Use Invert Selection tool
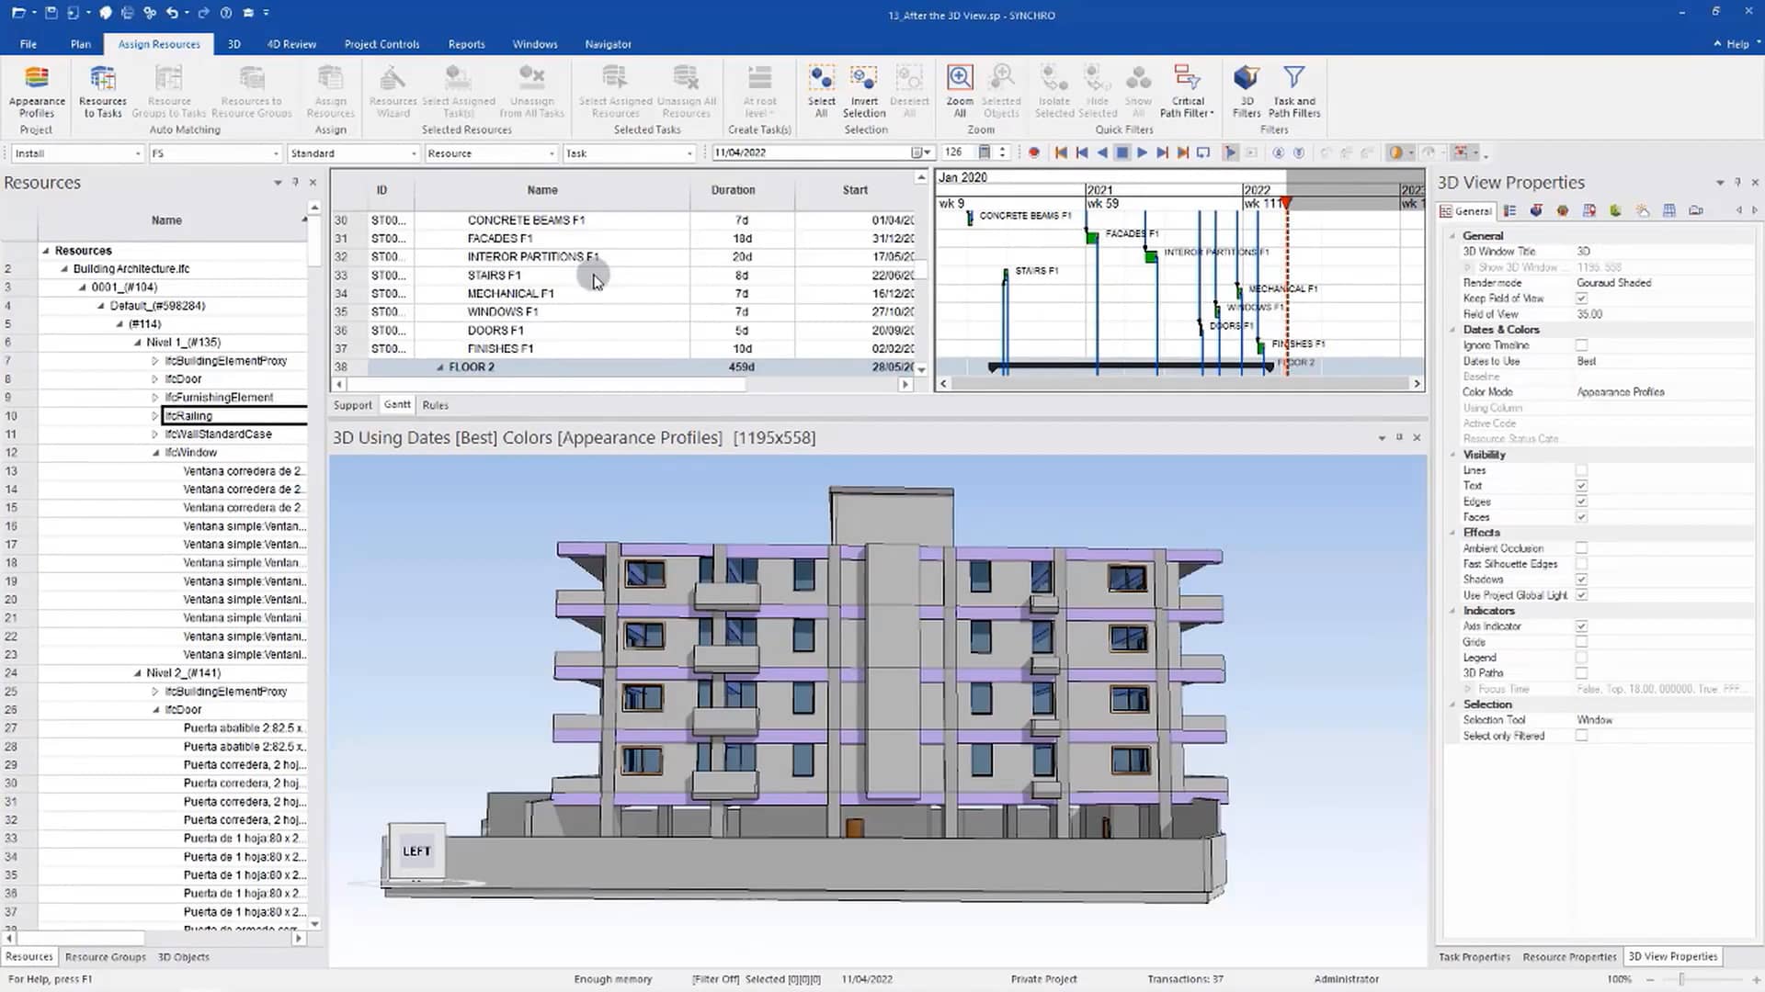This screenshot has width=1765, height=992. click(x=862, y=92)
